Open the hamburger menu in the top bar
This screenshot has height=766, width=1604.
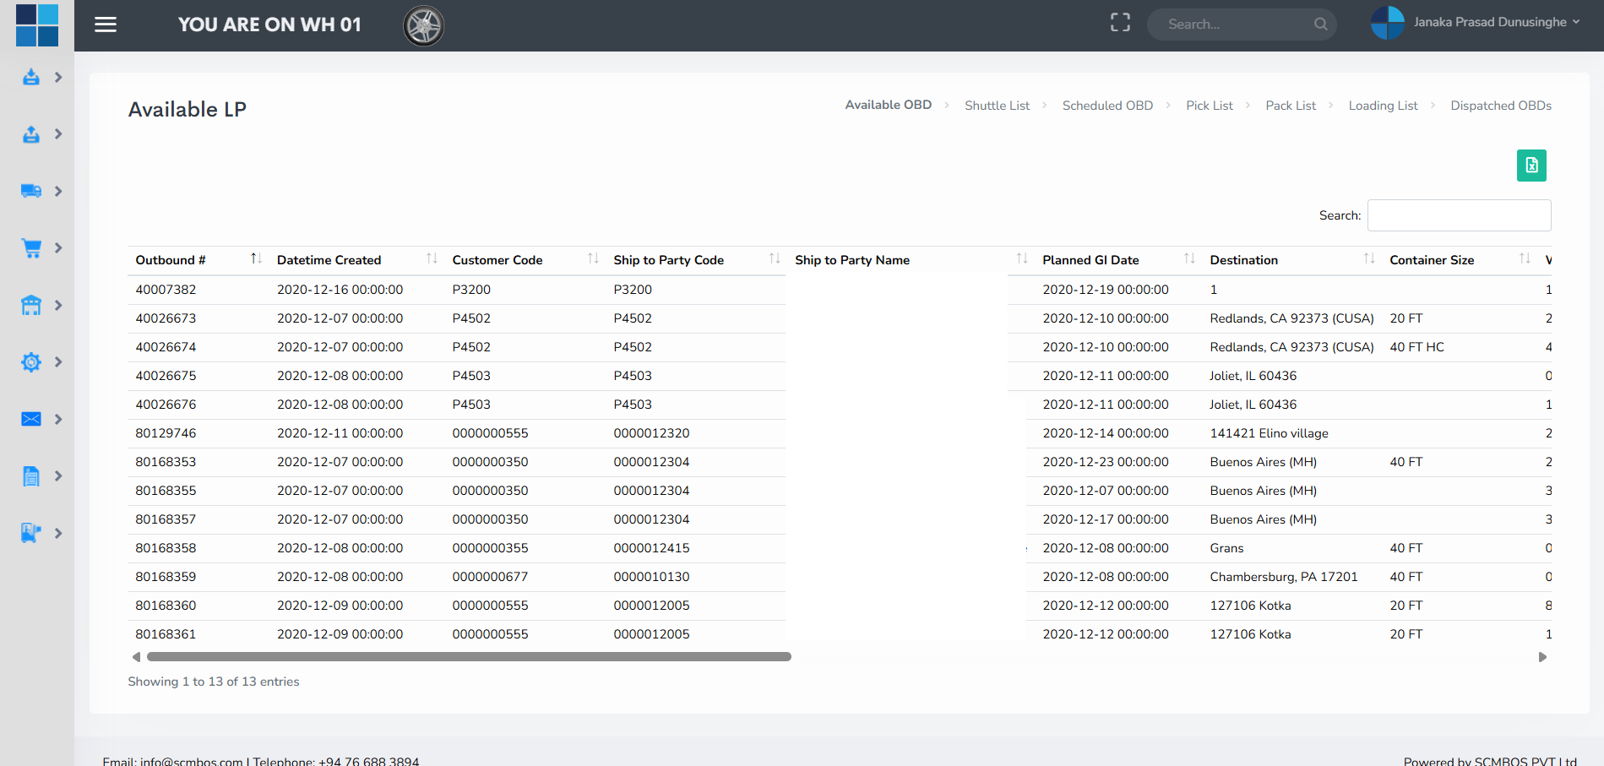(106, 24)
